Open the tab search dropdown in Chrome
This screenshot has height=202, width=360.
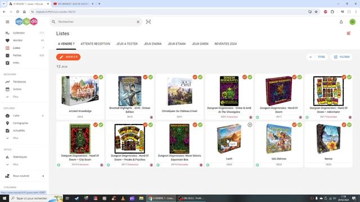click(x=4, y=4)
